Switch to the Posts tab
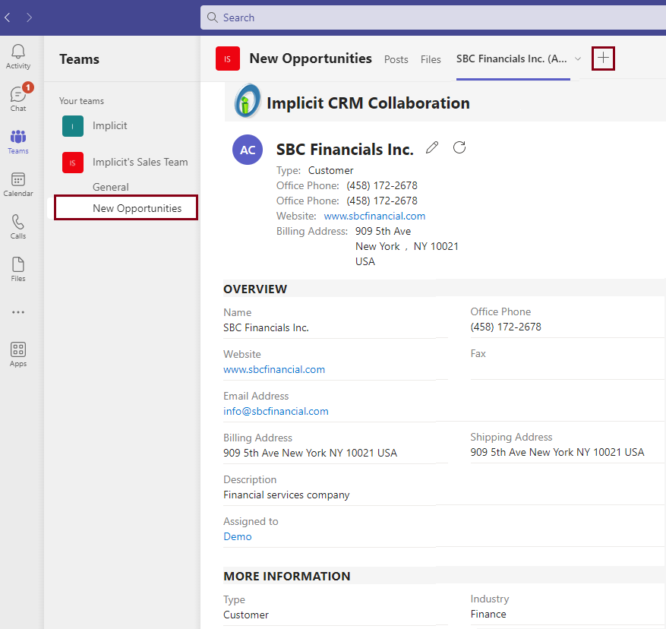 click(396, 59)
